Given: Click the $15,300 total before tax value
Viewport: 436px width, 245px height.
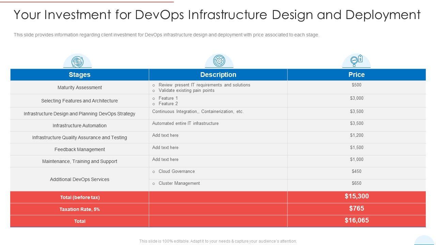Looking at the screenshot, I should 356,196.
